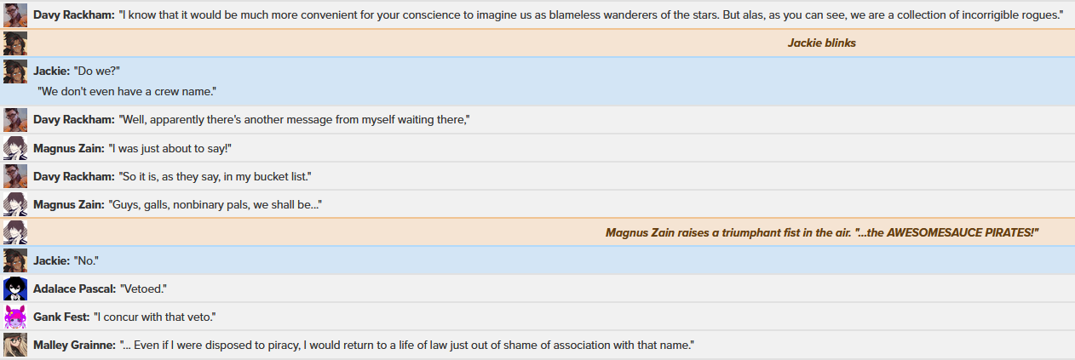This screenshot has width=1075, height=360.
Task: Click the AWESOMESAUCE PIRATES emote message
Action: 823,232
